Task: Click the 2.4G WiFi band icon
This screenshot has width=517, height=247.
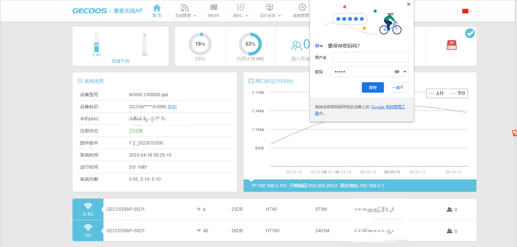Action: tap(88, 206)
